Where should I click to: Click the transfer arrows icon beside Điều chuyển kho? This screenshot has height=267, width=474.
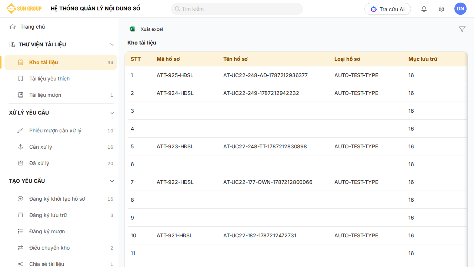click(21, 248)
